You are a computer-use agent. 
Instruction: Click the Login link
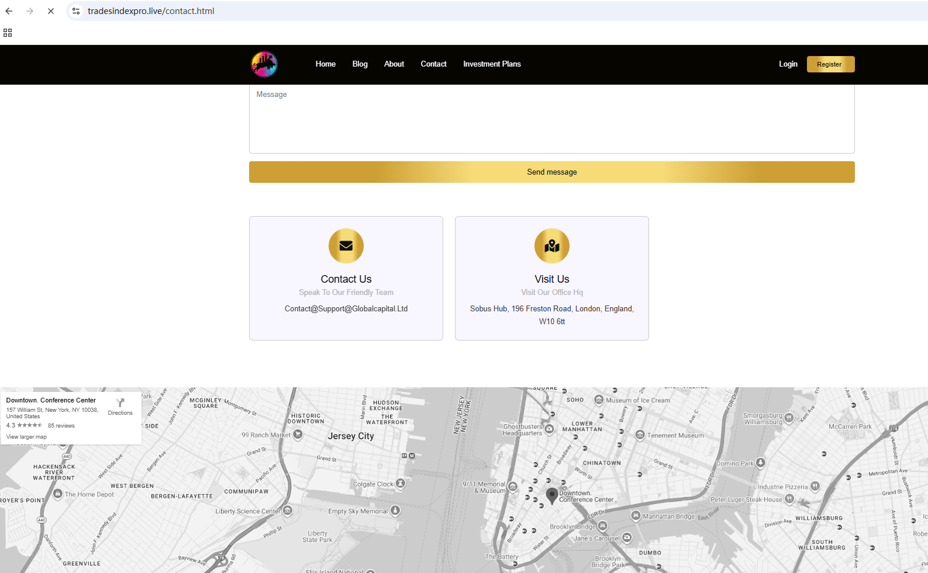[788, 64]
